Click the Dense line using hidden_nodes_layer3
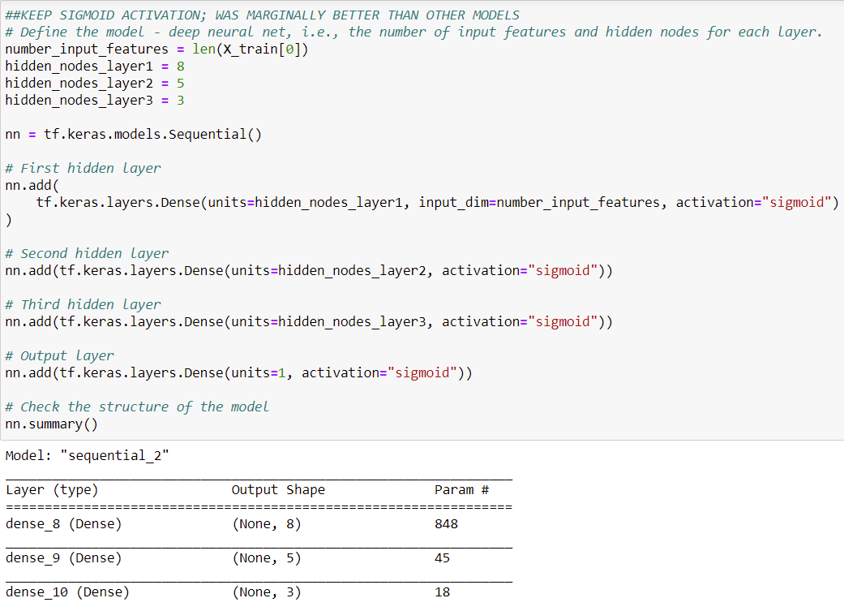The height and width of the screenshot is (611, 844). click(309, 321)
